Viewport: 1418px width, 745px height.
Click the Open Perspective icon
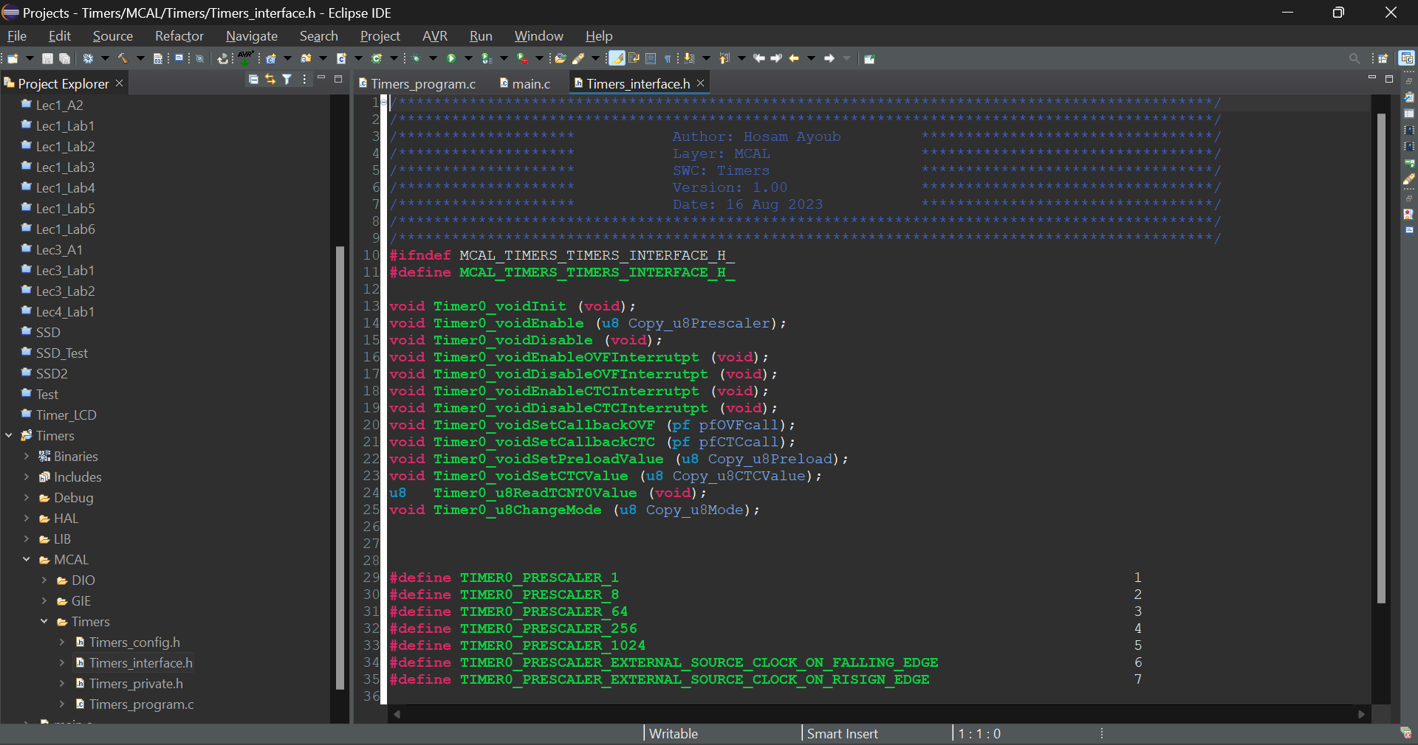click(x=1383, y=58)
